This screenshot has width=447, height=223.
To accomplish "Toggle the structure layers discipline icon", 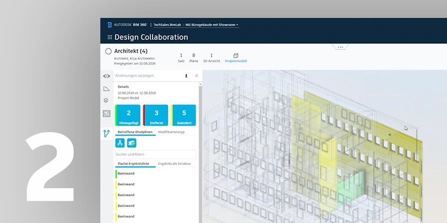I will click(132, 143).
